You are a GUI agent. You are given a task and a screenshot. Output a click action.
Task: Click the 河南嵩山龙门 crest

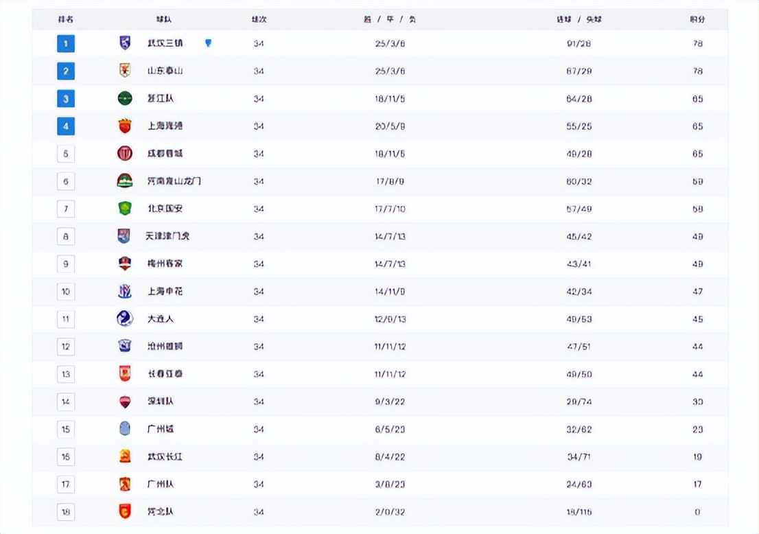point(125,181)
